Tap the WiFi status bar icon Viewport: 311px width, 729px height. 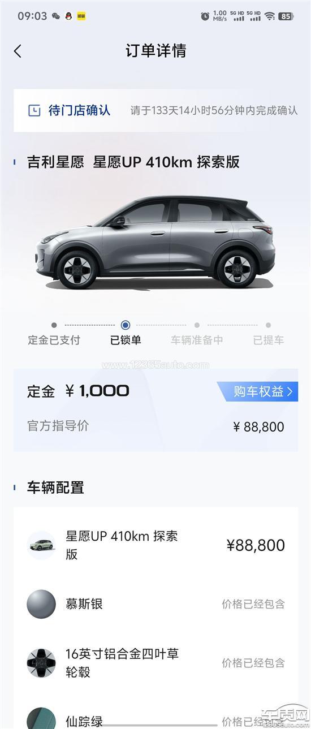270,16
